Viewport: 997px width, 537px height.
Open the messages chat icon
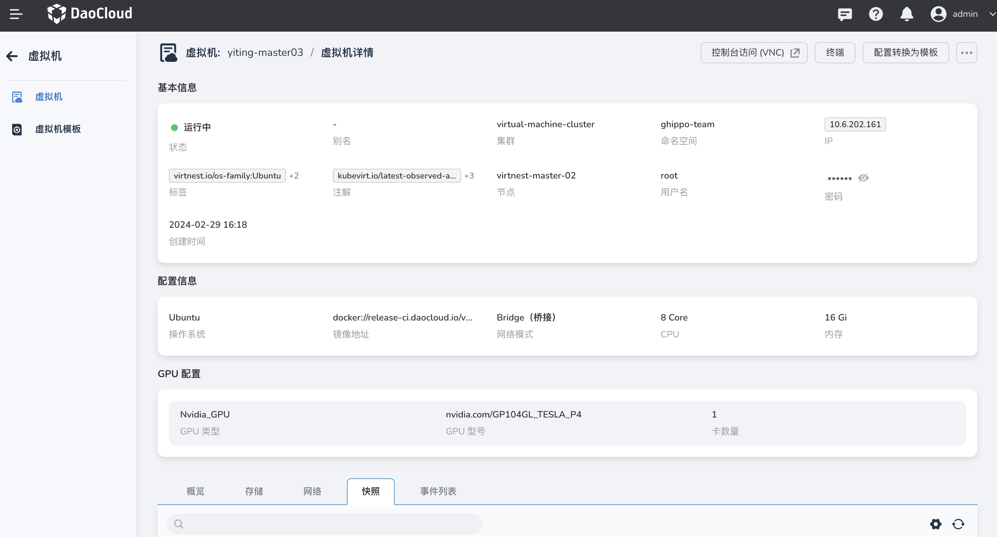845,14
